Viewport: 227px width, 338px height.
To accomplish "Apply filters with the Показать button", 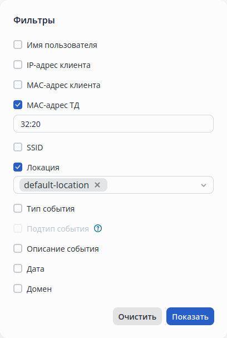I will 190,316.
